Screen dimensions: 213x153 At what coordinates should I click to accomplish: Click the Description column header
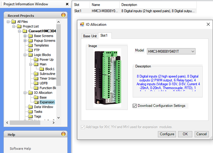[158, 5]
